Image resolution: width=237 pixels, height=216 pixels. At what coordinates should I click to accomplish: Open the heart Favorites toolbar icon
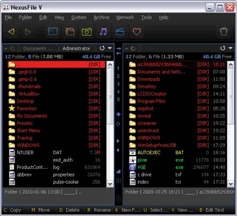[x=137, y=32]
